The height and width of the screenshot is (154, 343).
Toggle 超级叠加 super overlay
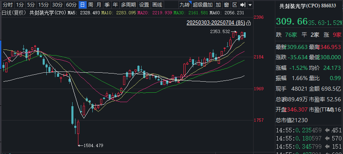[203, 4]
